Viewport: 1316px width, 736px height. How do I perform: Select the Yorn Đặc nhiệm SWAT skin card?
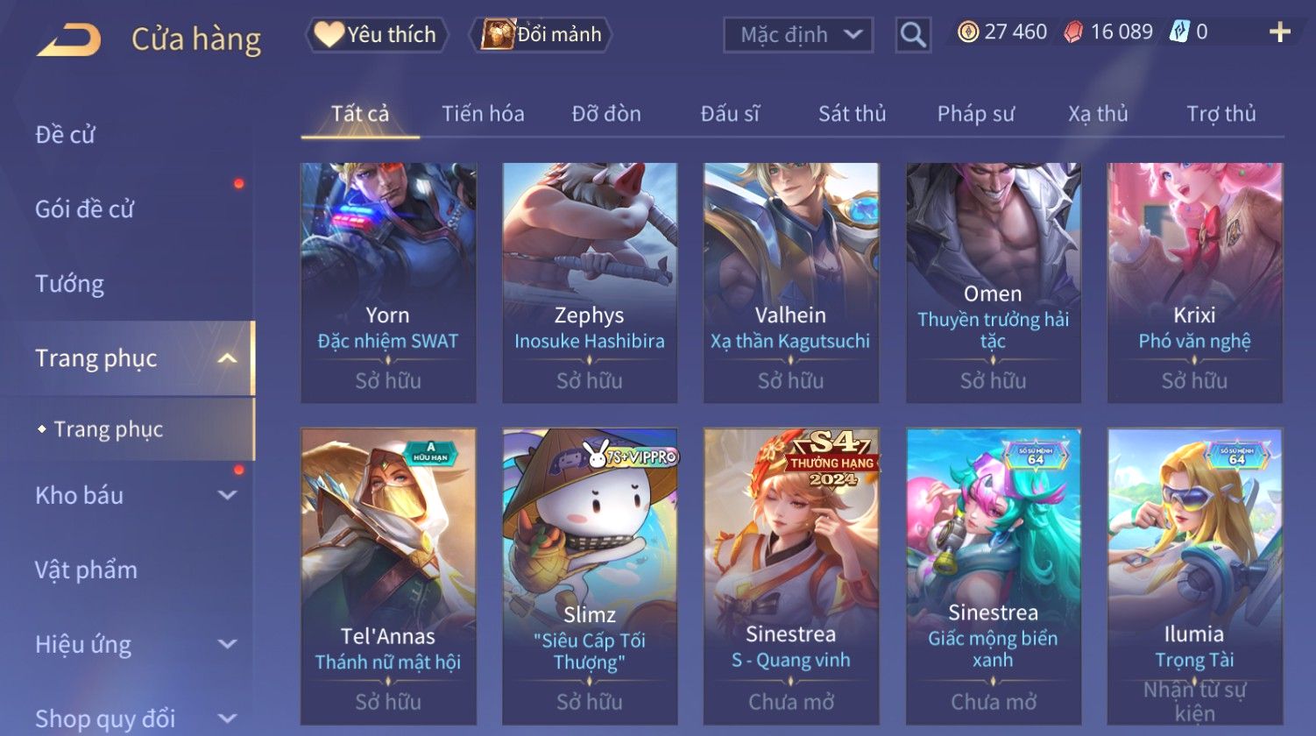point(388,283)
